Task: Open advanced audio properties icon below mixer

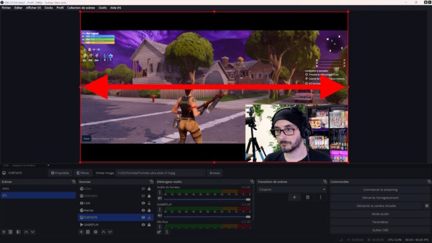Action: (159, 232)
